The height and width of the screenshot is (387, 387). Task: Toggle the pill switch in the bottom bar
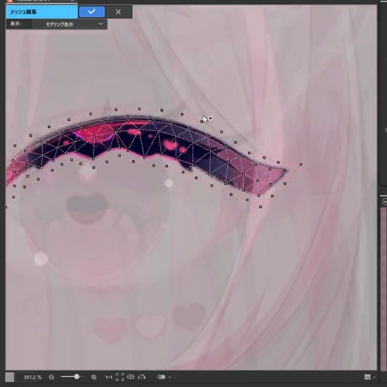pyautogui.click(x=161, y=377)
